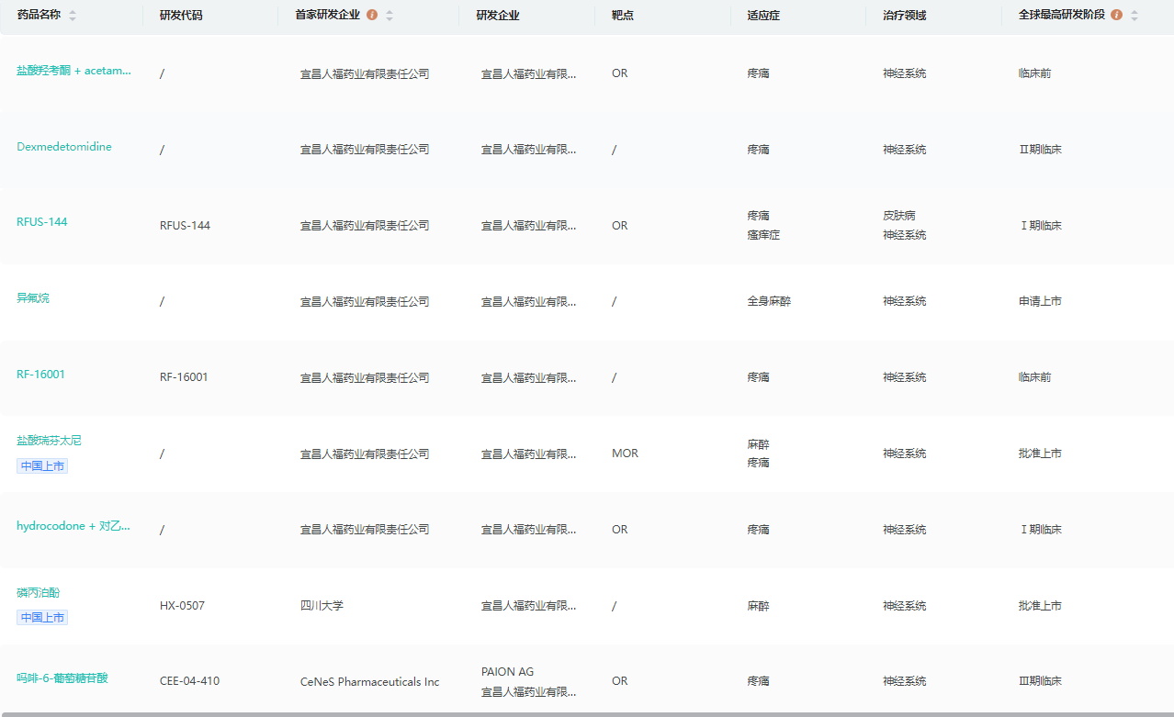This screenshot has height=717, width=1174.
Task: Select research code cell HX-0507
Action: coord(182,606)
